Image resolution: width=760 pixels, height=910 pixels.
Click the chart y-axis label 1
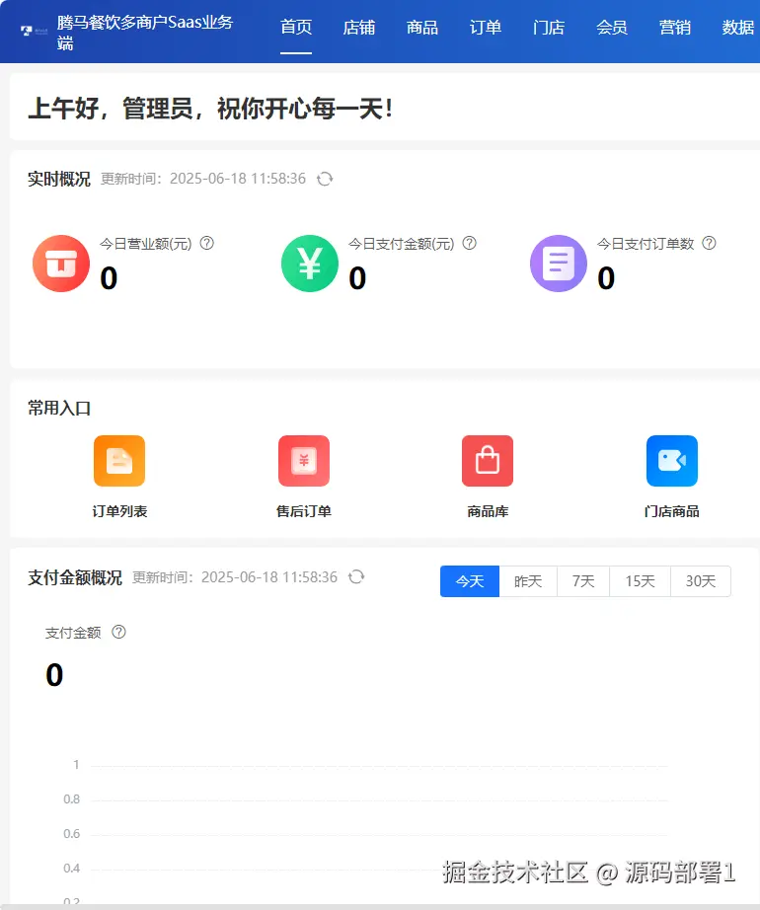click(x=76, y=765)
